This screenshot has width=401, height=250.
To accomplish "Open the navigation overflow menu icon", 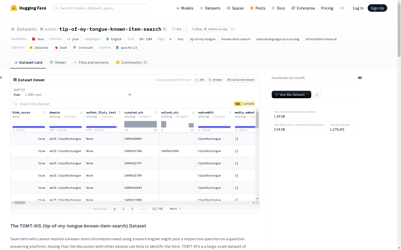I will pos(342,8).
